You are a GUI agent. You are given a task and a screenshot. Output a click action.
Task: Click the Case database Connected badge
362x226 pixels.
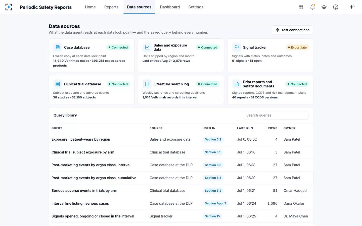118,47
